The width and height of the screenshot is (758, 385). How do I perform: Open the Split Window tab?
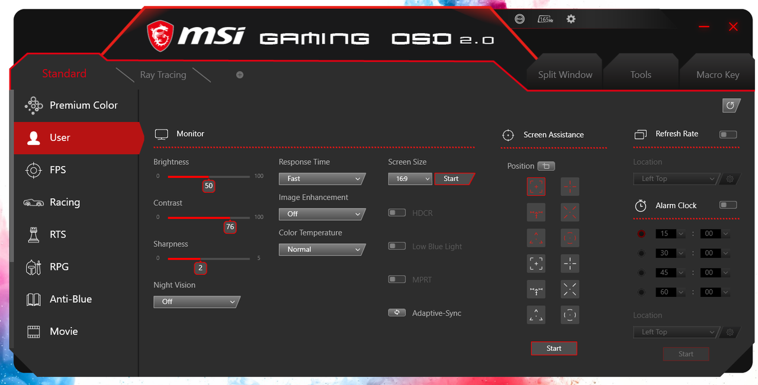coord(565,75)
